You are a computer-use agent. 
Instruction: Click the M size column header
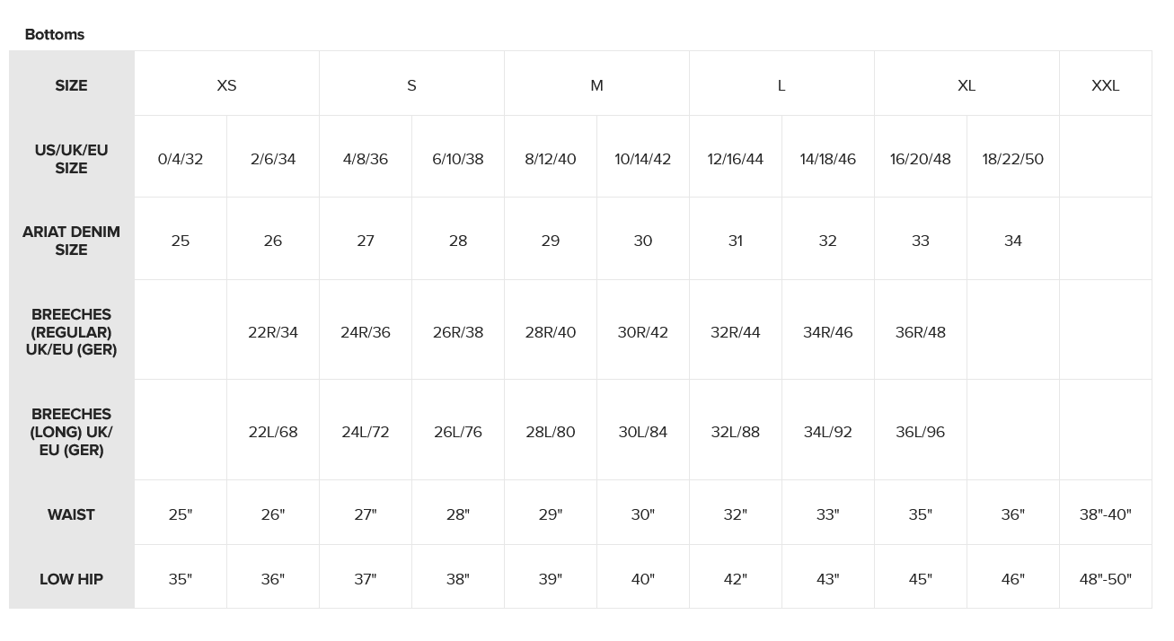click(x=596, y=85)
